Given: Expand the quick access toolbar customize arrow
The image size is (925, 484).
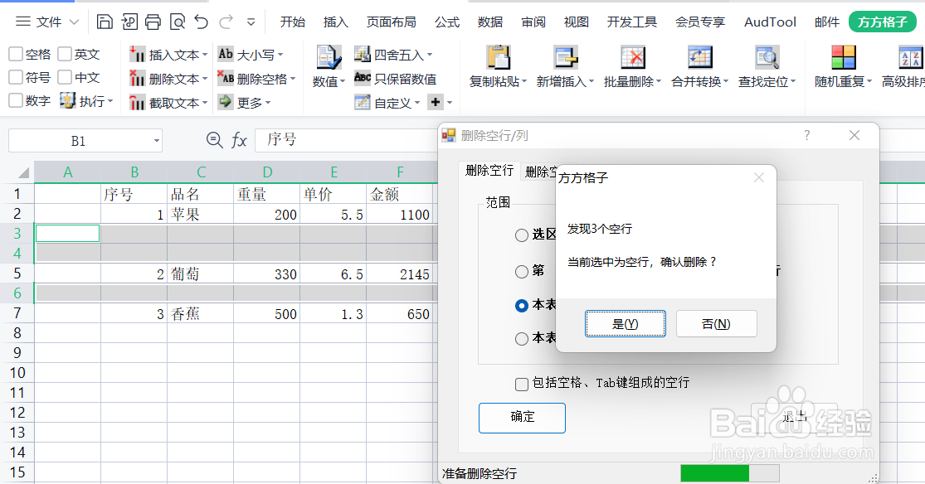Looking at the screenshot, I should point(251,22).
